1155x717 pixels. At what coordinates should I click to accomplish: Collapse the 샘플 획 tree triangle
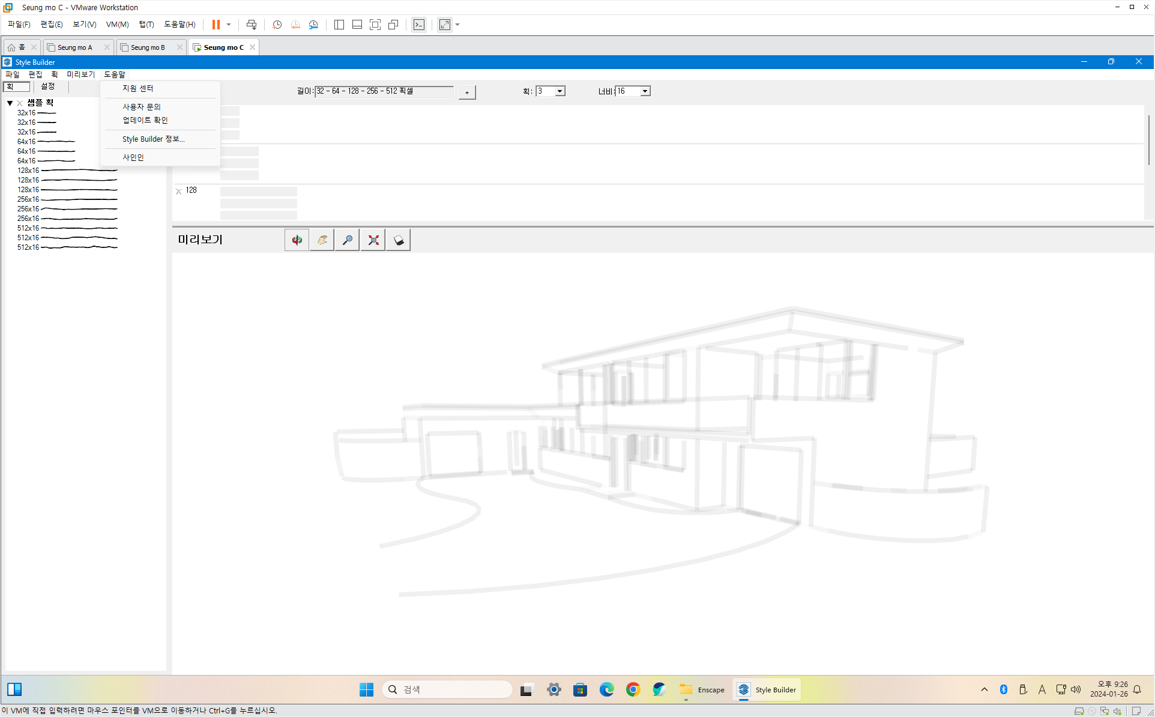(x=10, y=103)
